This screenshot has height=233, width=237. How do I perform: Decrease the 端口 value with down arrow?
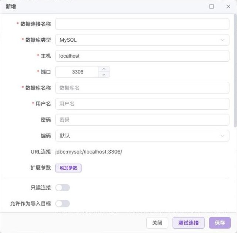pos(104,75)
